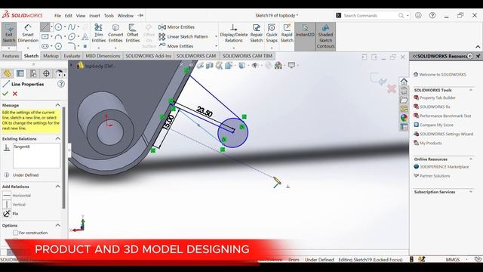Add the Vertical relation
The width and height of the screenshot is (483, 272).
14,205
